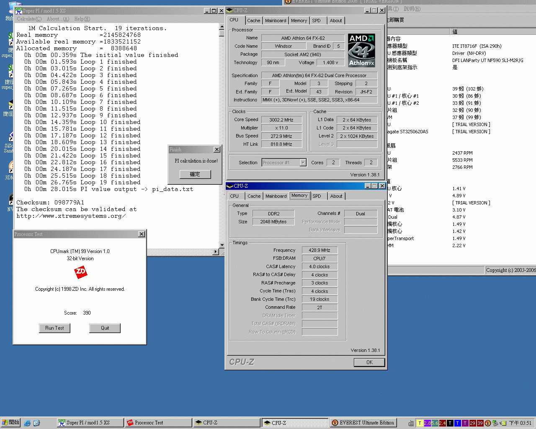This screenshot has width=536, height=429.
Task: Select Mainboard tab in lower CPU-Z window
Action: pos(276,196)
